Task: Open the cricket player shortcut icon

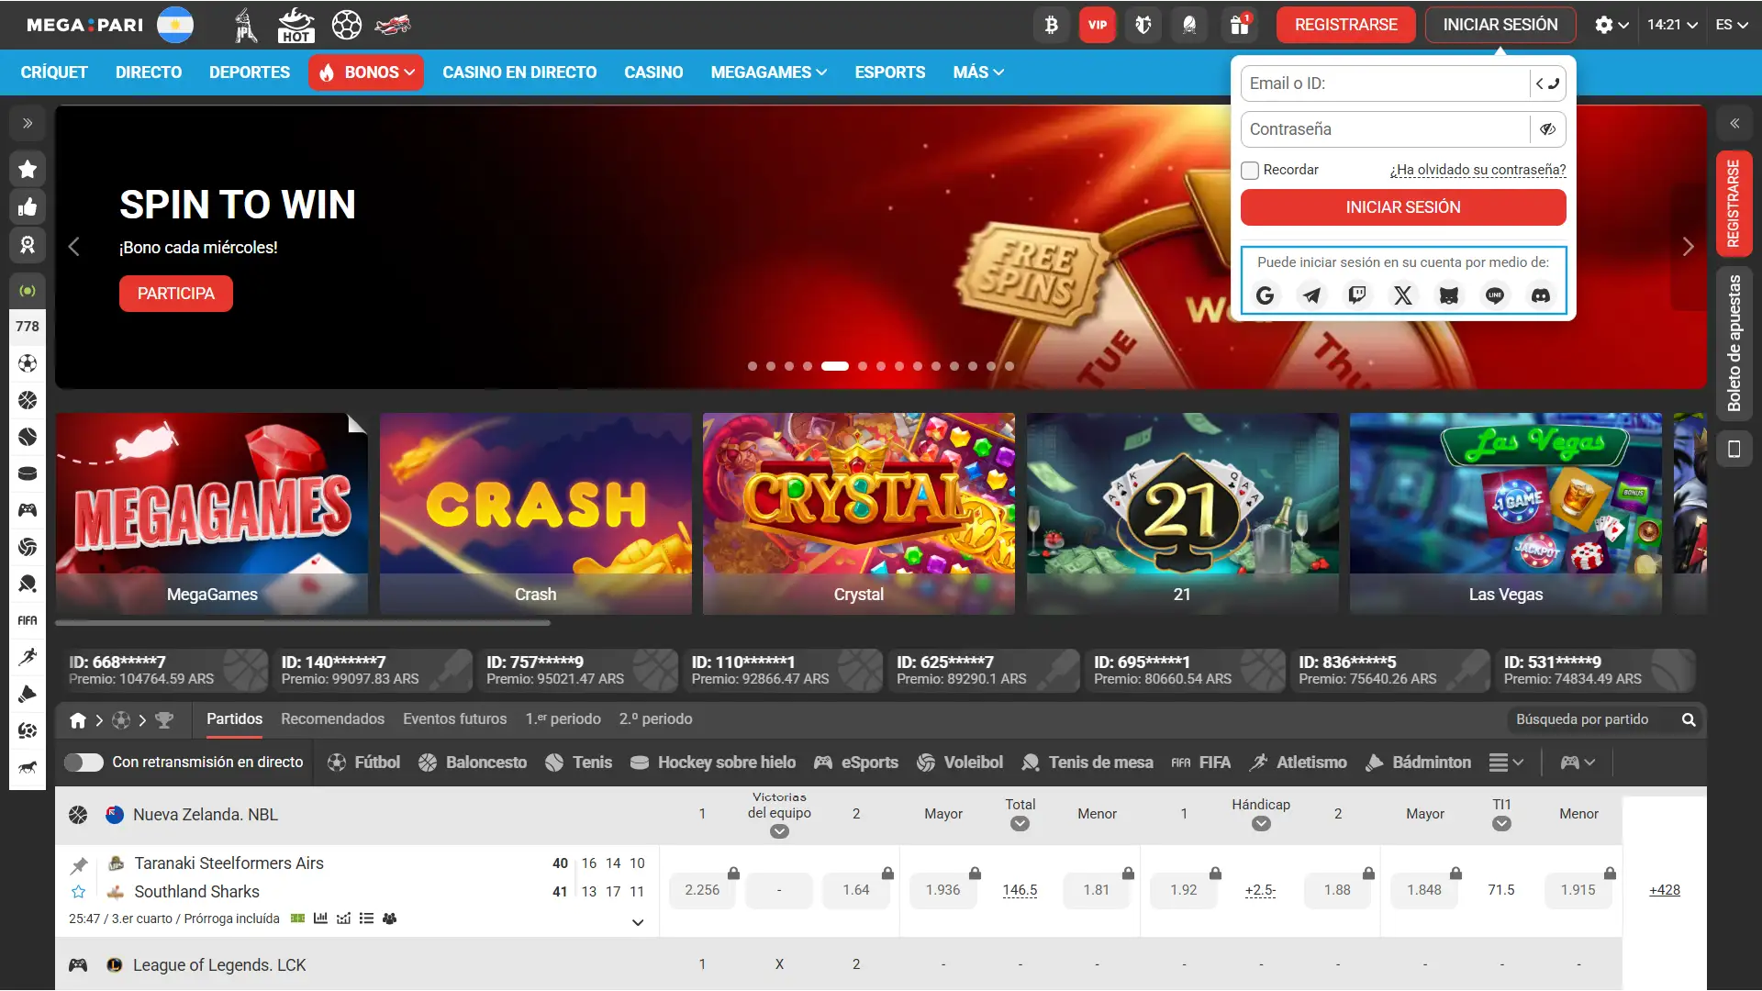Action: point(245,25)
